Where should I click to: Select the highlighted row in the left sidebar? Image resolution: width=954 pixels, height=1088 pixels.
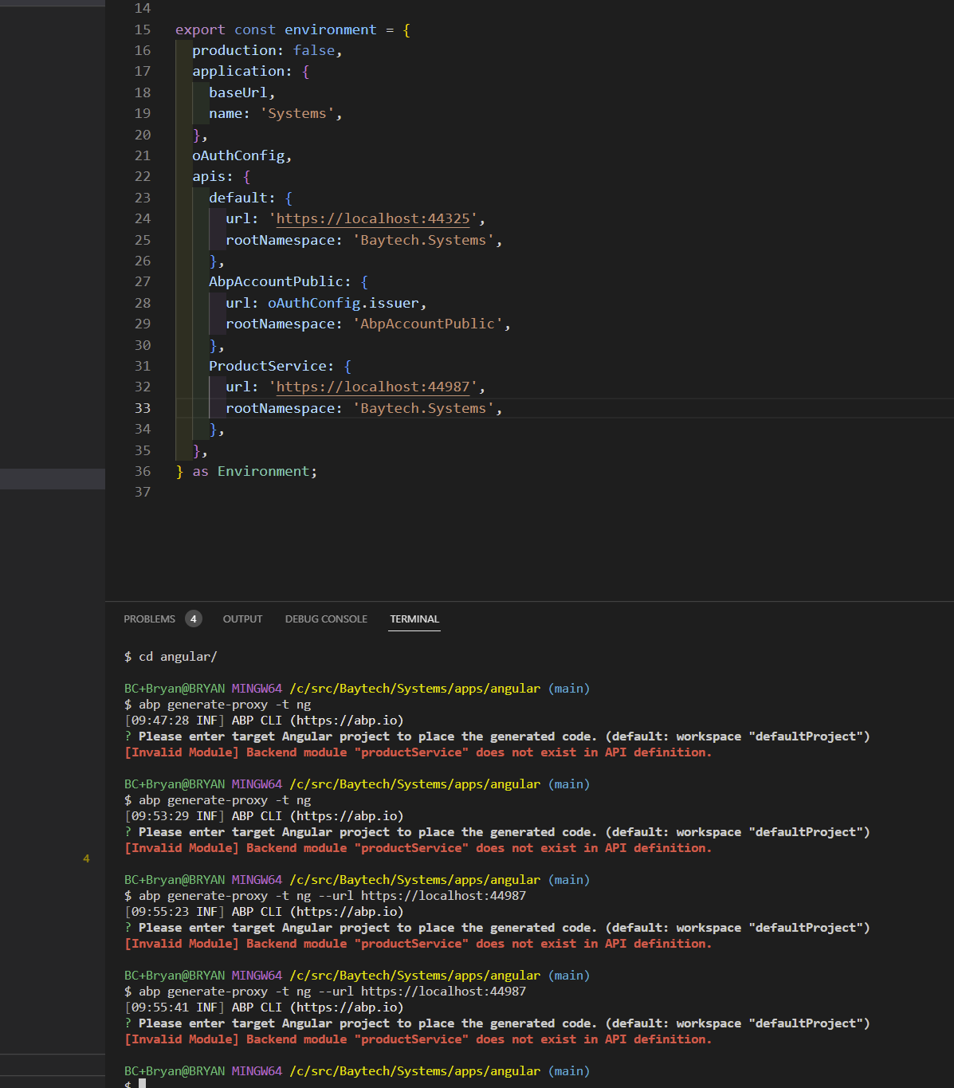[53, 478]
